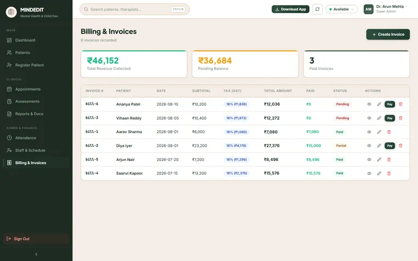This screenshot has height=261, width=418.
Task: Delete invoice bill-2 with trash icon
Action: tap(400, 146)
